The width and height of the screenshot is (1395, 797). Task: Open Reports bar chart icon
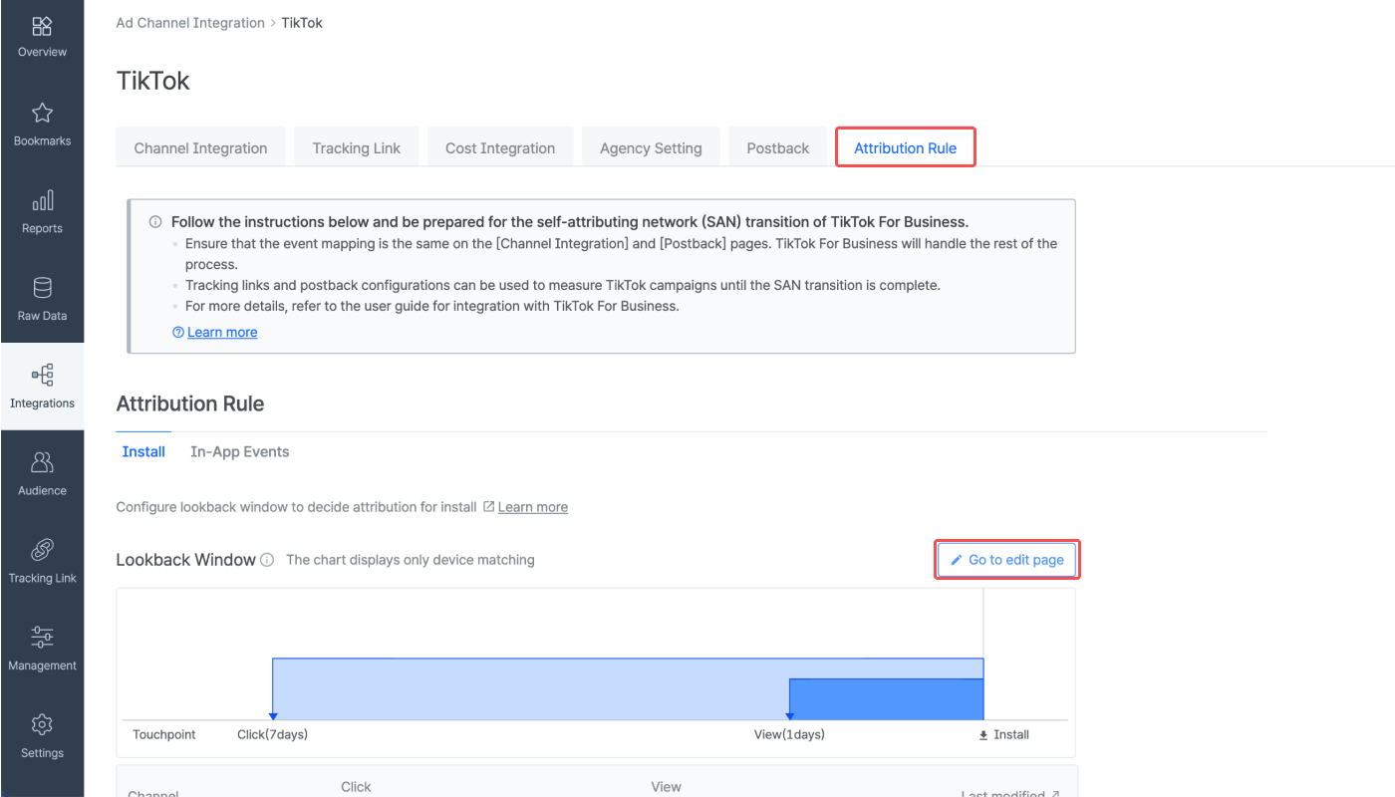(42, 200)
